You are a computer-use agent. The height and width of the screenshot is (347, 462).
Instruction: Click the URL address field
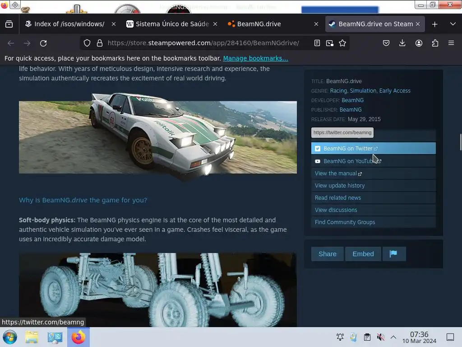click(x=203, y=43)
